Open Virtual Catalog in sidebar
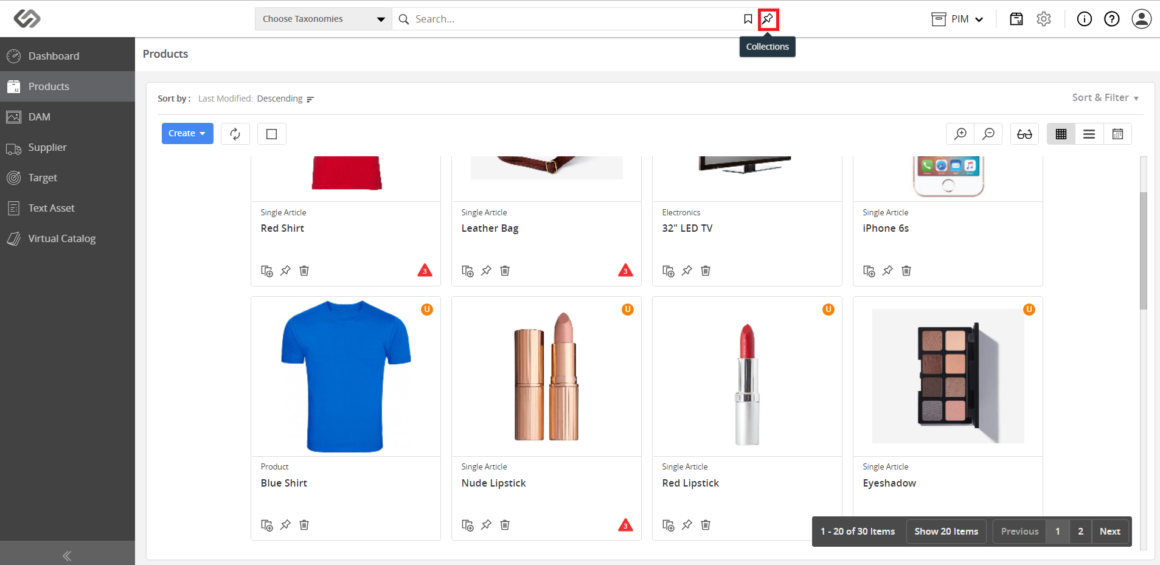 (x=68, y=238)
